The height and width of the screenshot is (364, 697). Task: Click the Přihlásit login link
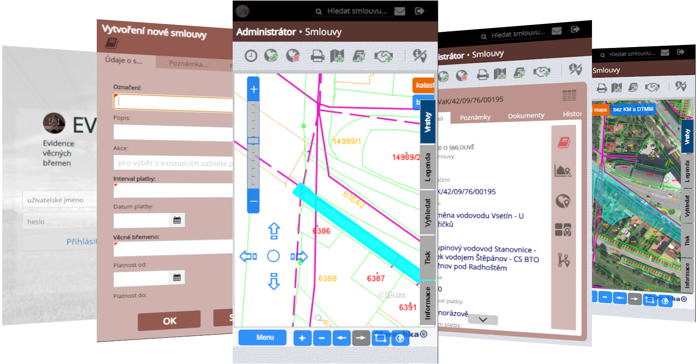81,242
